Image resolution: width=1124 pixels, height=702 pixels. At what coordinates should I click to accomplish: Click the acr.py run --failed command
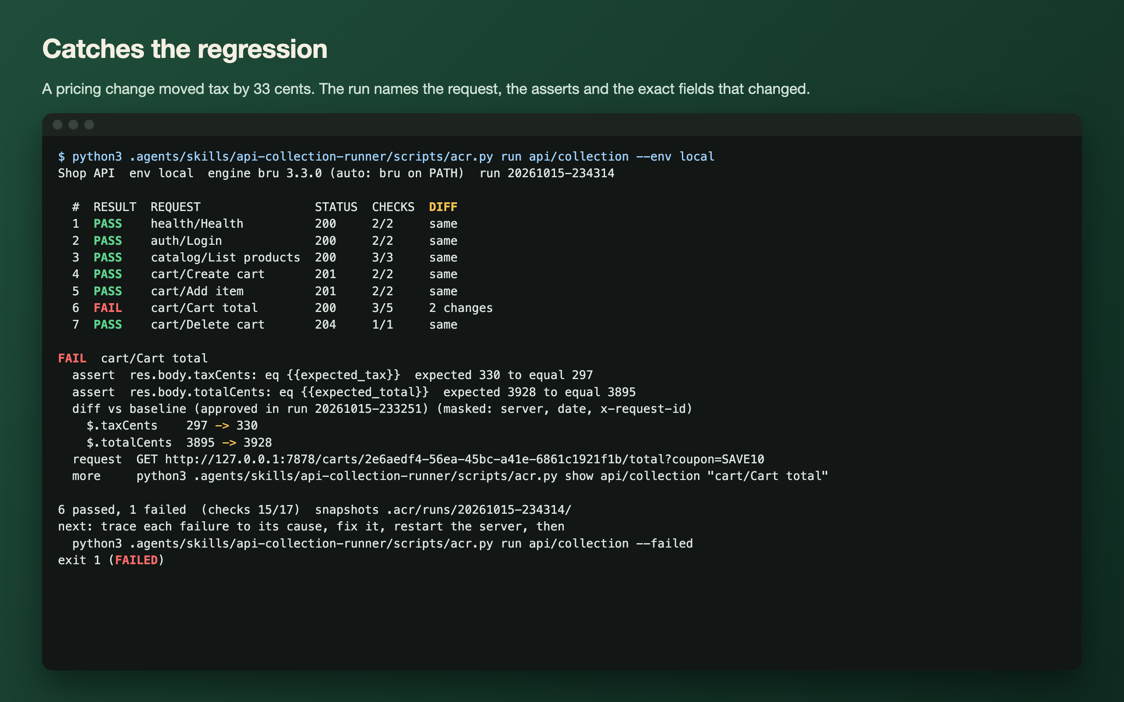click(382, 543)
